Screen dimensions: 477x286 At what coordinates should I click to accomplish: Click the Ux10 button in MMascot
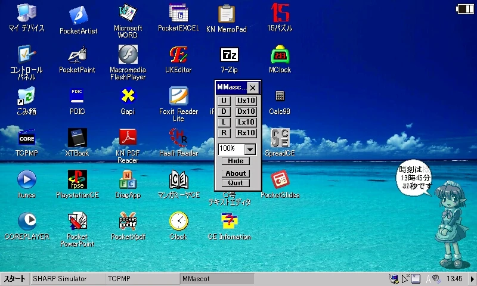click(246, 101)
